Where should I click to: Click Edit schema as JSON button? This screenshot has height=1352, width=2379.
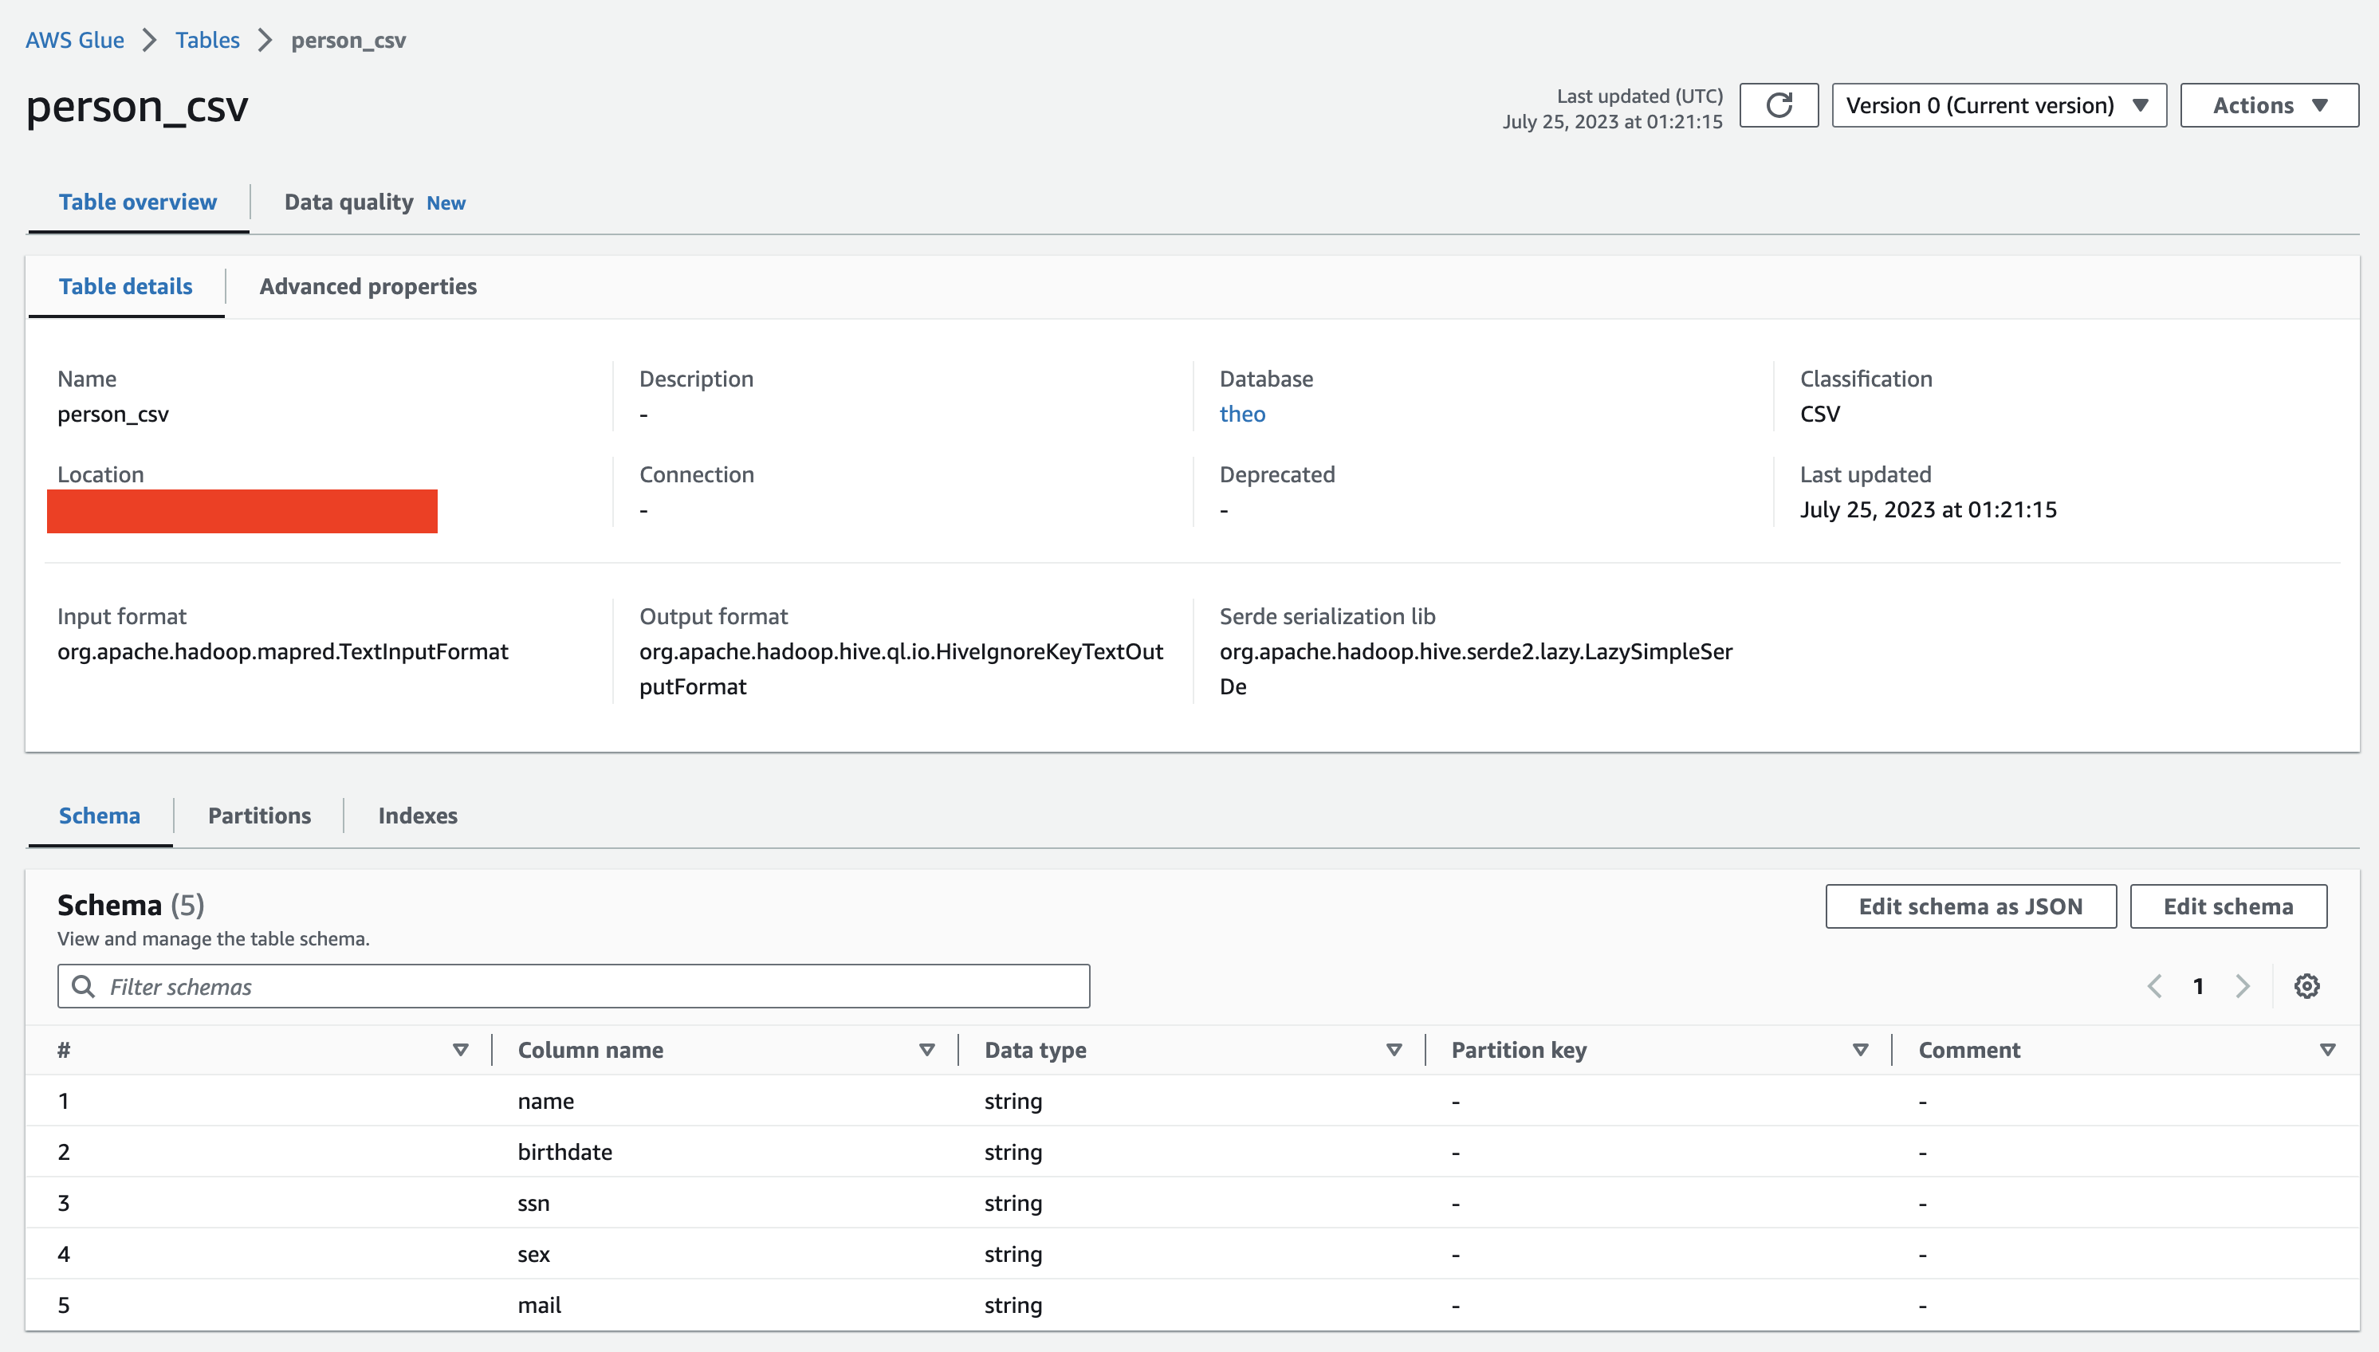(1969, 906)
